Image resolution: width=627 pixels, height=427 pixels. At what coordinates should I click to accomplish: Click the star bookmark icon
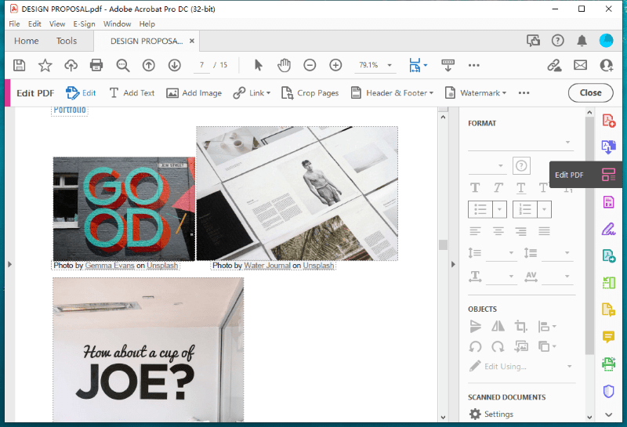click(x=45, y=65)
